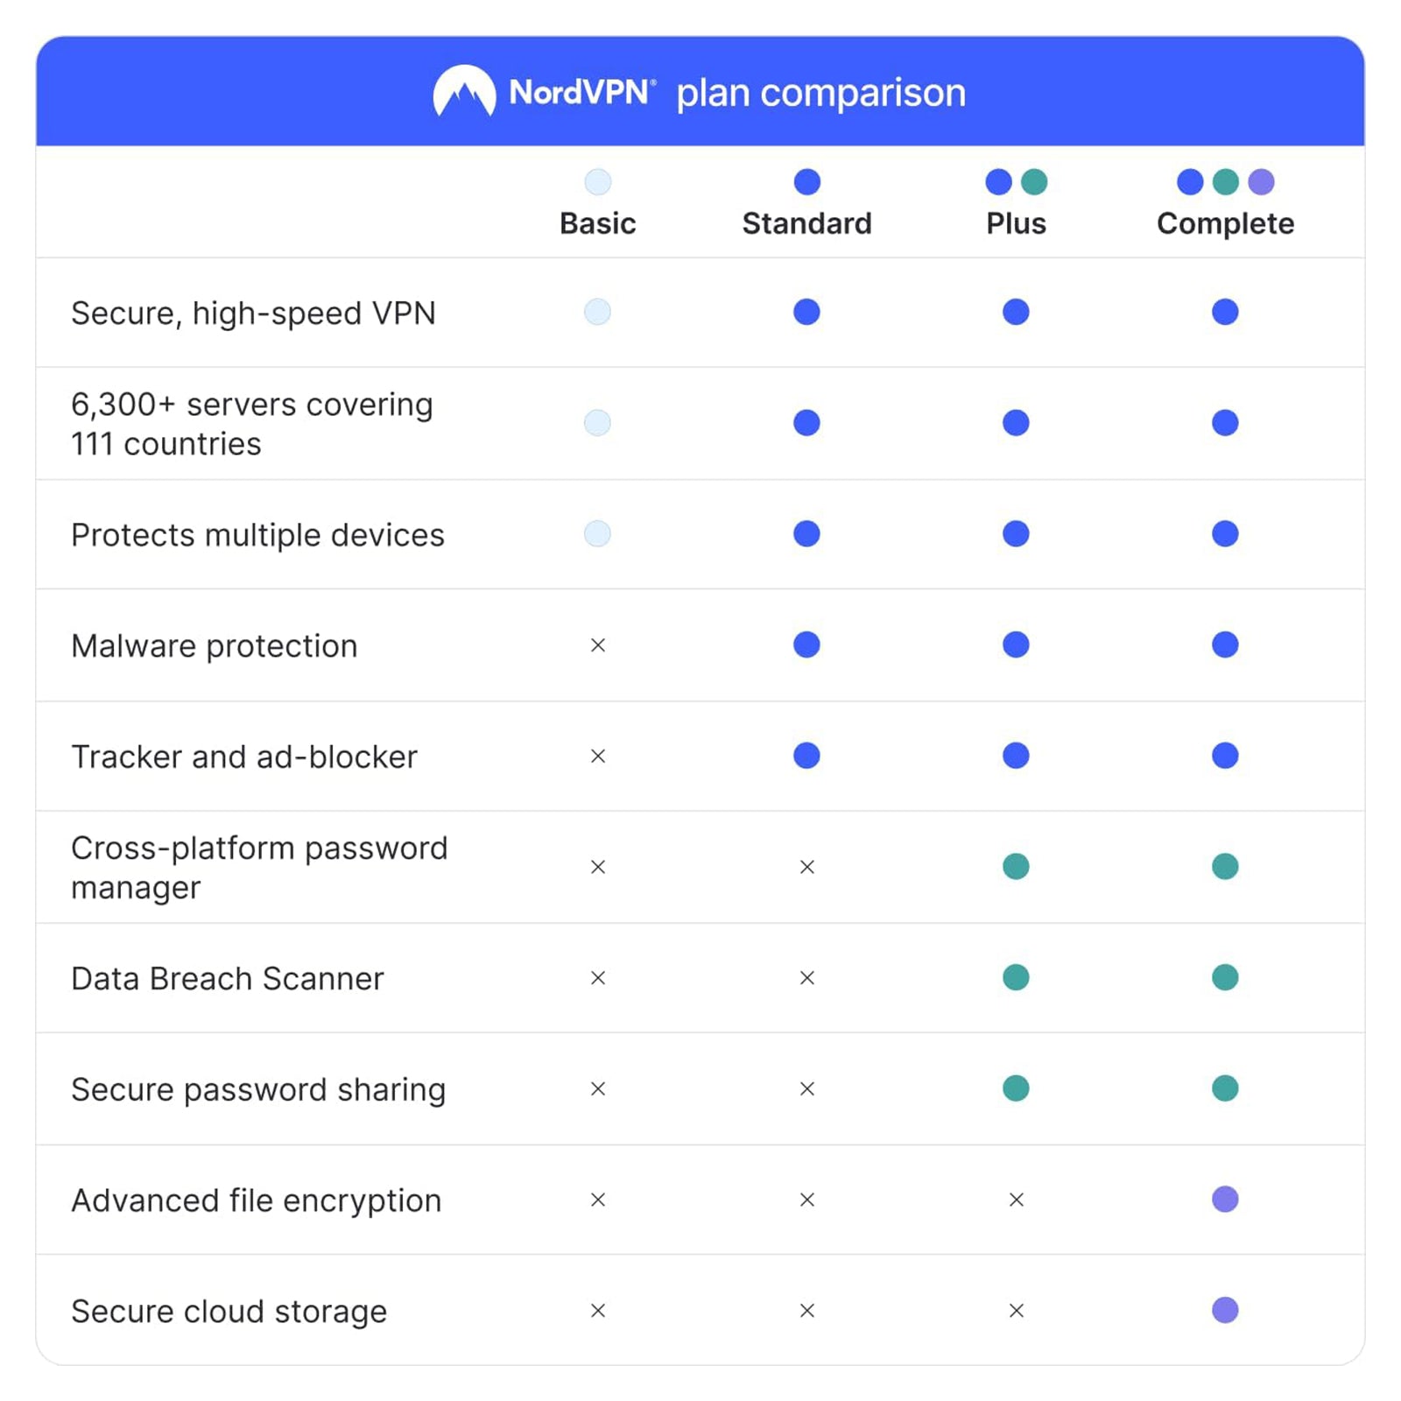Click the Protects multiple devices feature label
1401x1401 pixels.
(257, 535)
